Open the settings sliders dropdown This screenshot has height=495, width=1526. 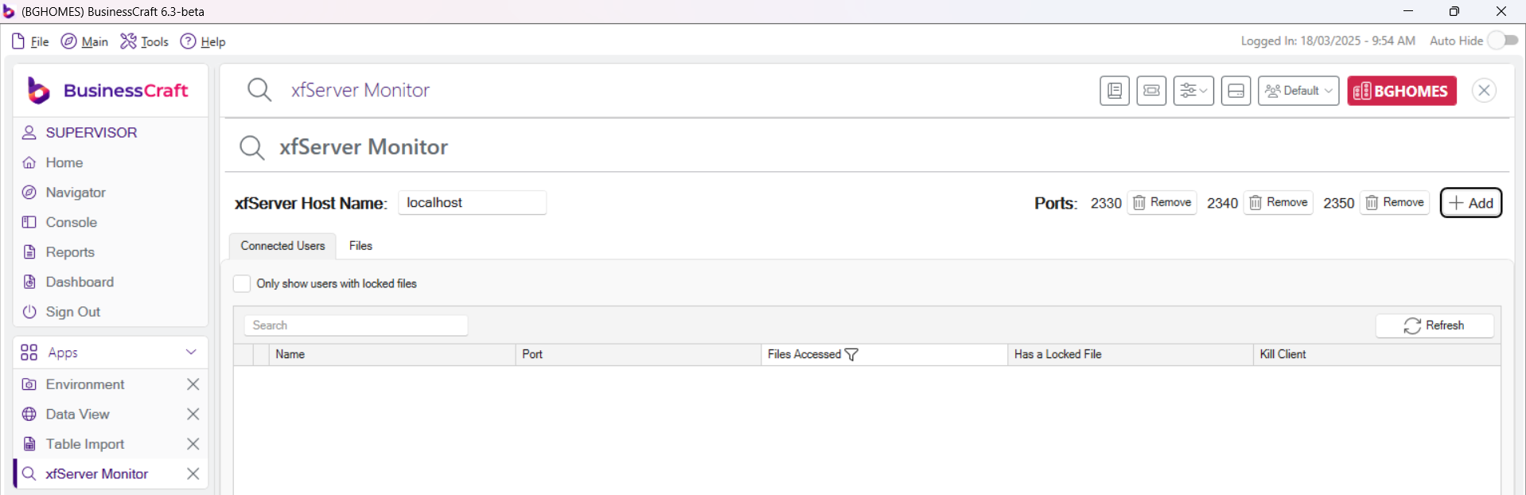click(1193, 91)
